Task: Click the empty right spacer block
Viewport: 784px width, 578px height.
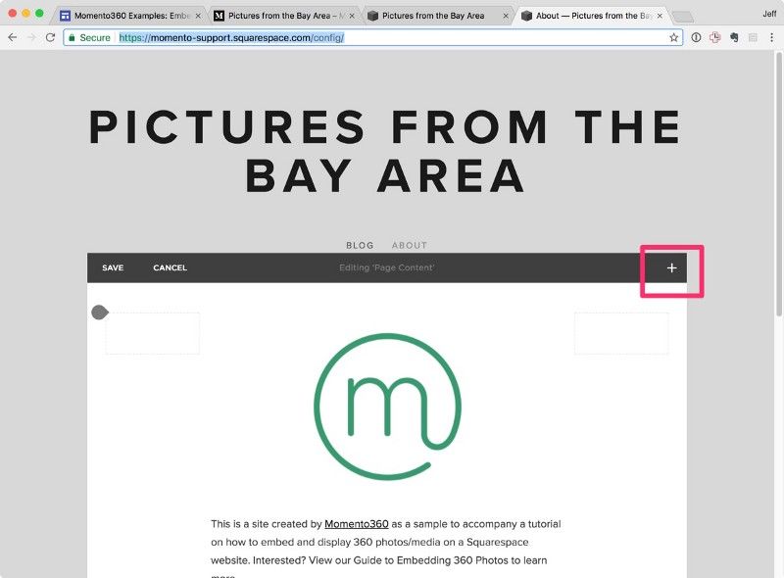Action: [x=621, y=333]
